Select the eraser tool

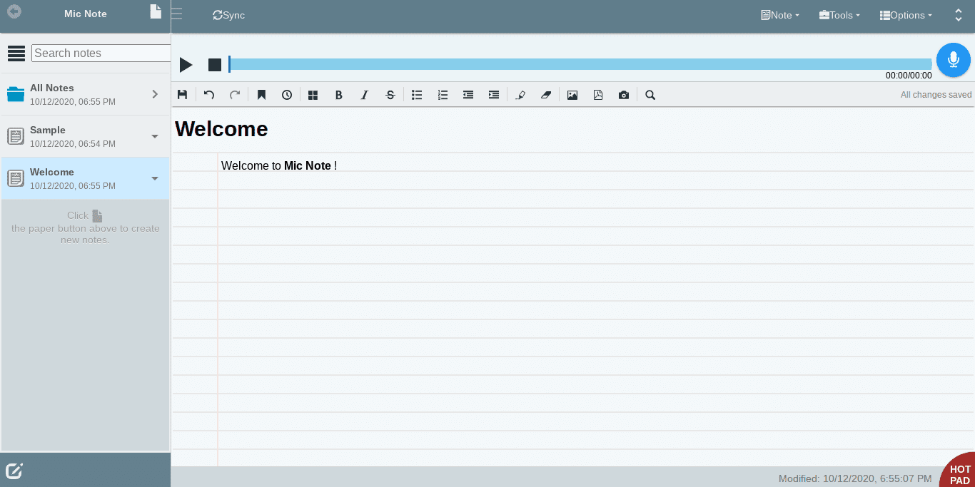coord(546,95)
